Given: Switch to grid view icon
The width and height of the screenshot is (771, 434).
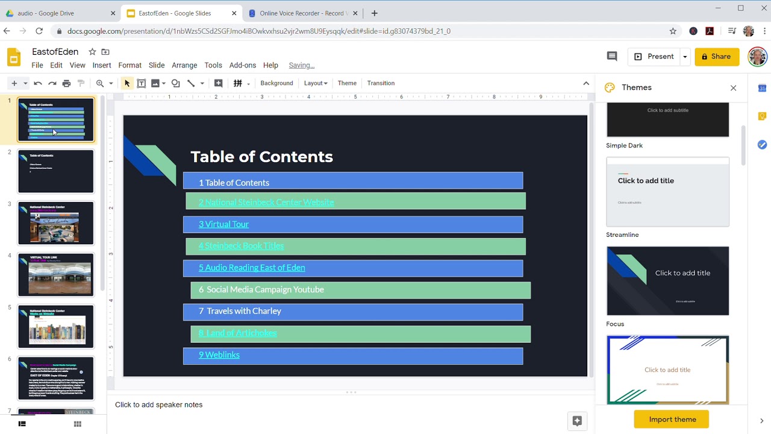Looking at the screenshot, I should click(77, 424).
